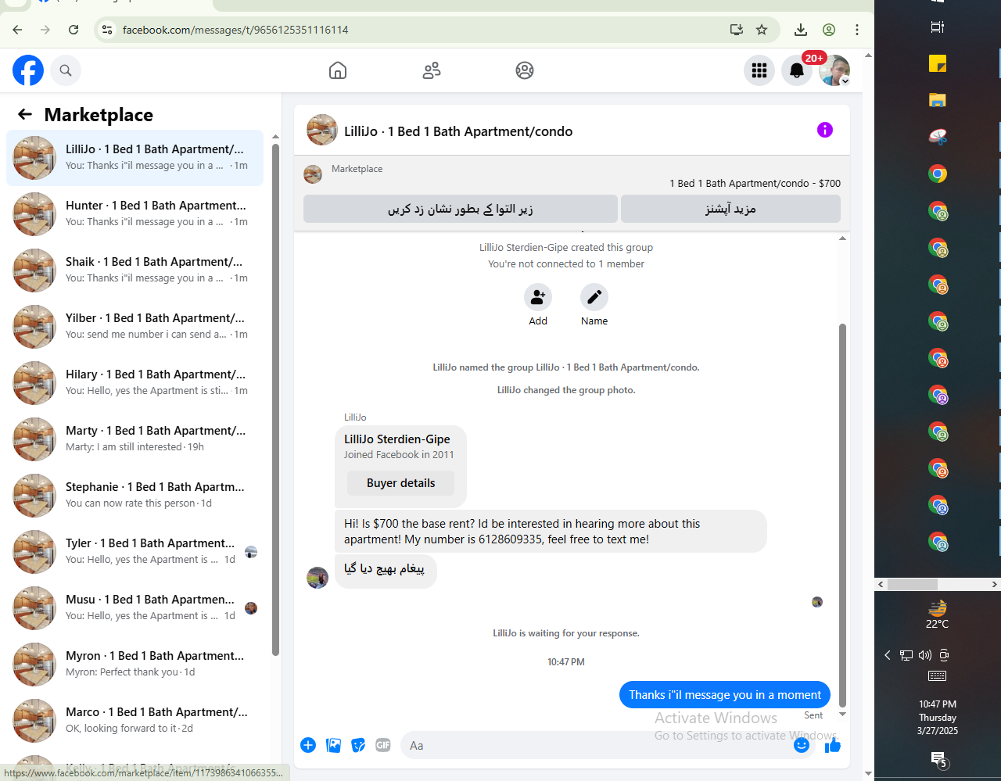Screen dimensions: 1001x781
Task: Open the $700 apartment listing title
Action: 755,183
